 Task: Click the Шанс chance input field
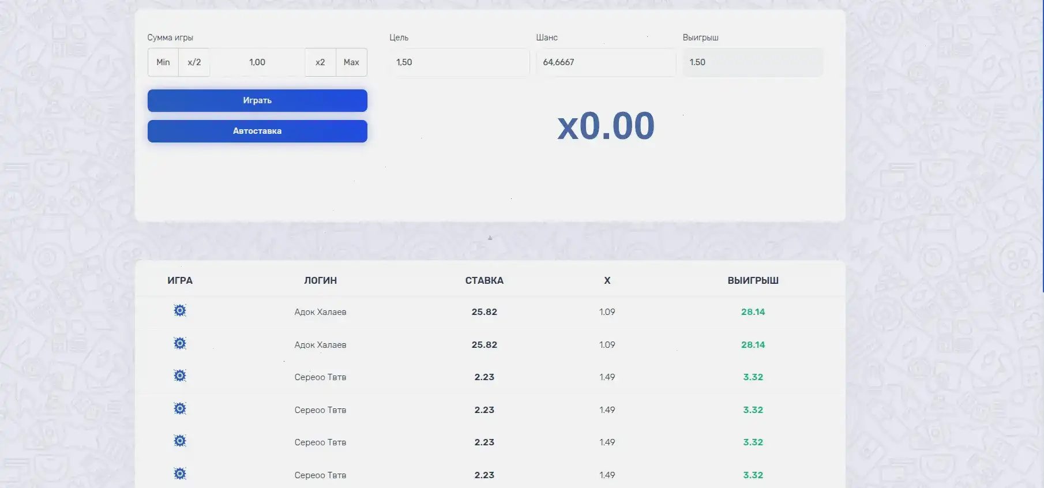point(605,62)
